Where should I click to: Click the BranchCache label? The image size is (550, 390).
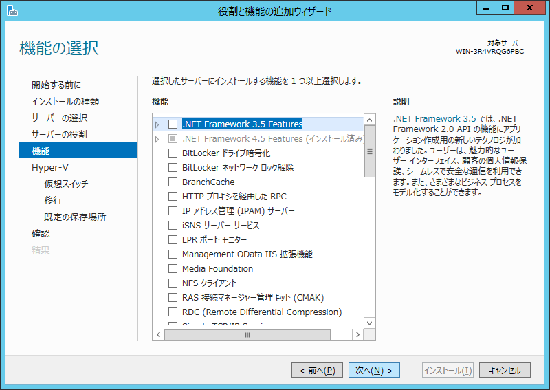[208, 182]
